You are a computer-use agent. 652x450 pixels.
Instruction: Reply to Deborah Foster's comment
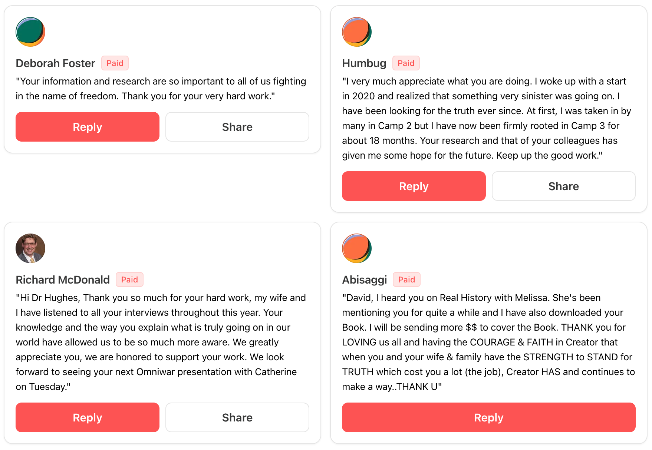click(x=88, y=127)
